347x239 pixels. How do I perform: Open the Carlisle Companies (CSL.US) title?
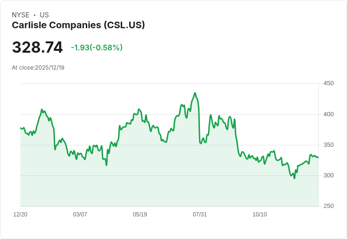pos(78,25)
